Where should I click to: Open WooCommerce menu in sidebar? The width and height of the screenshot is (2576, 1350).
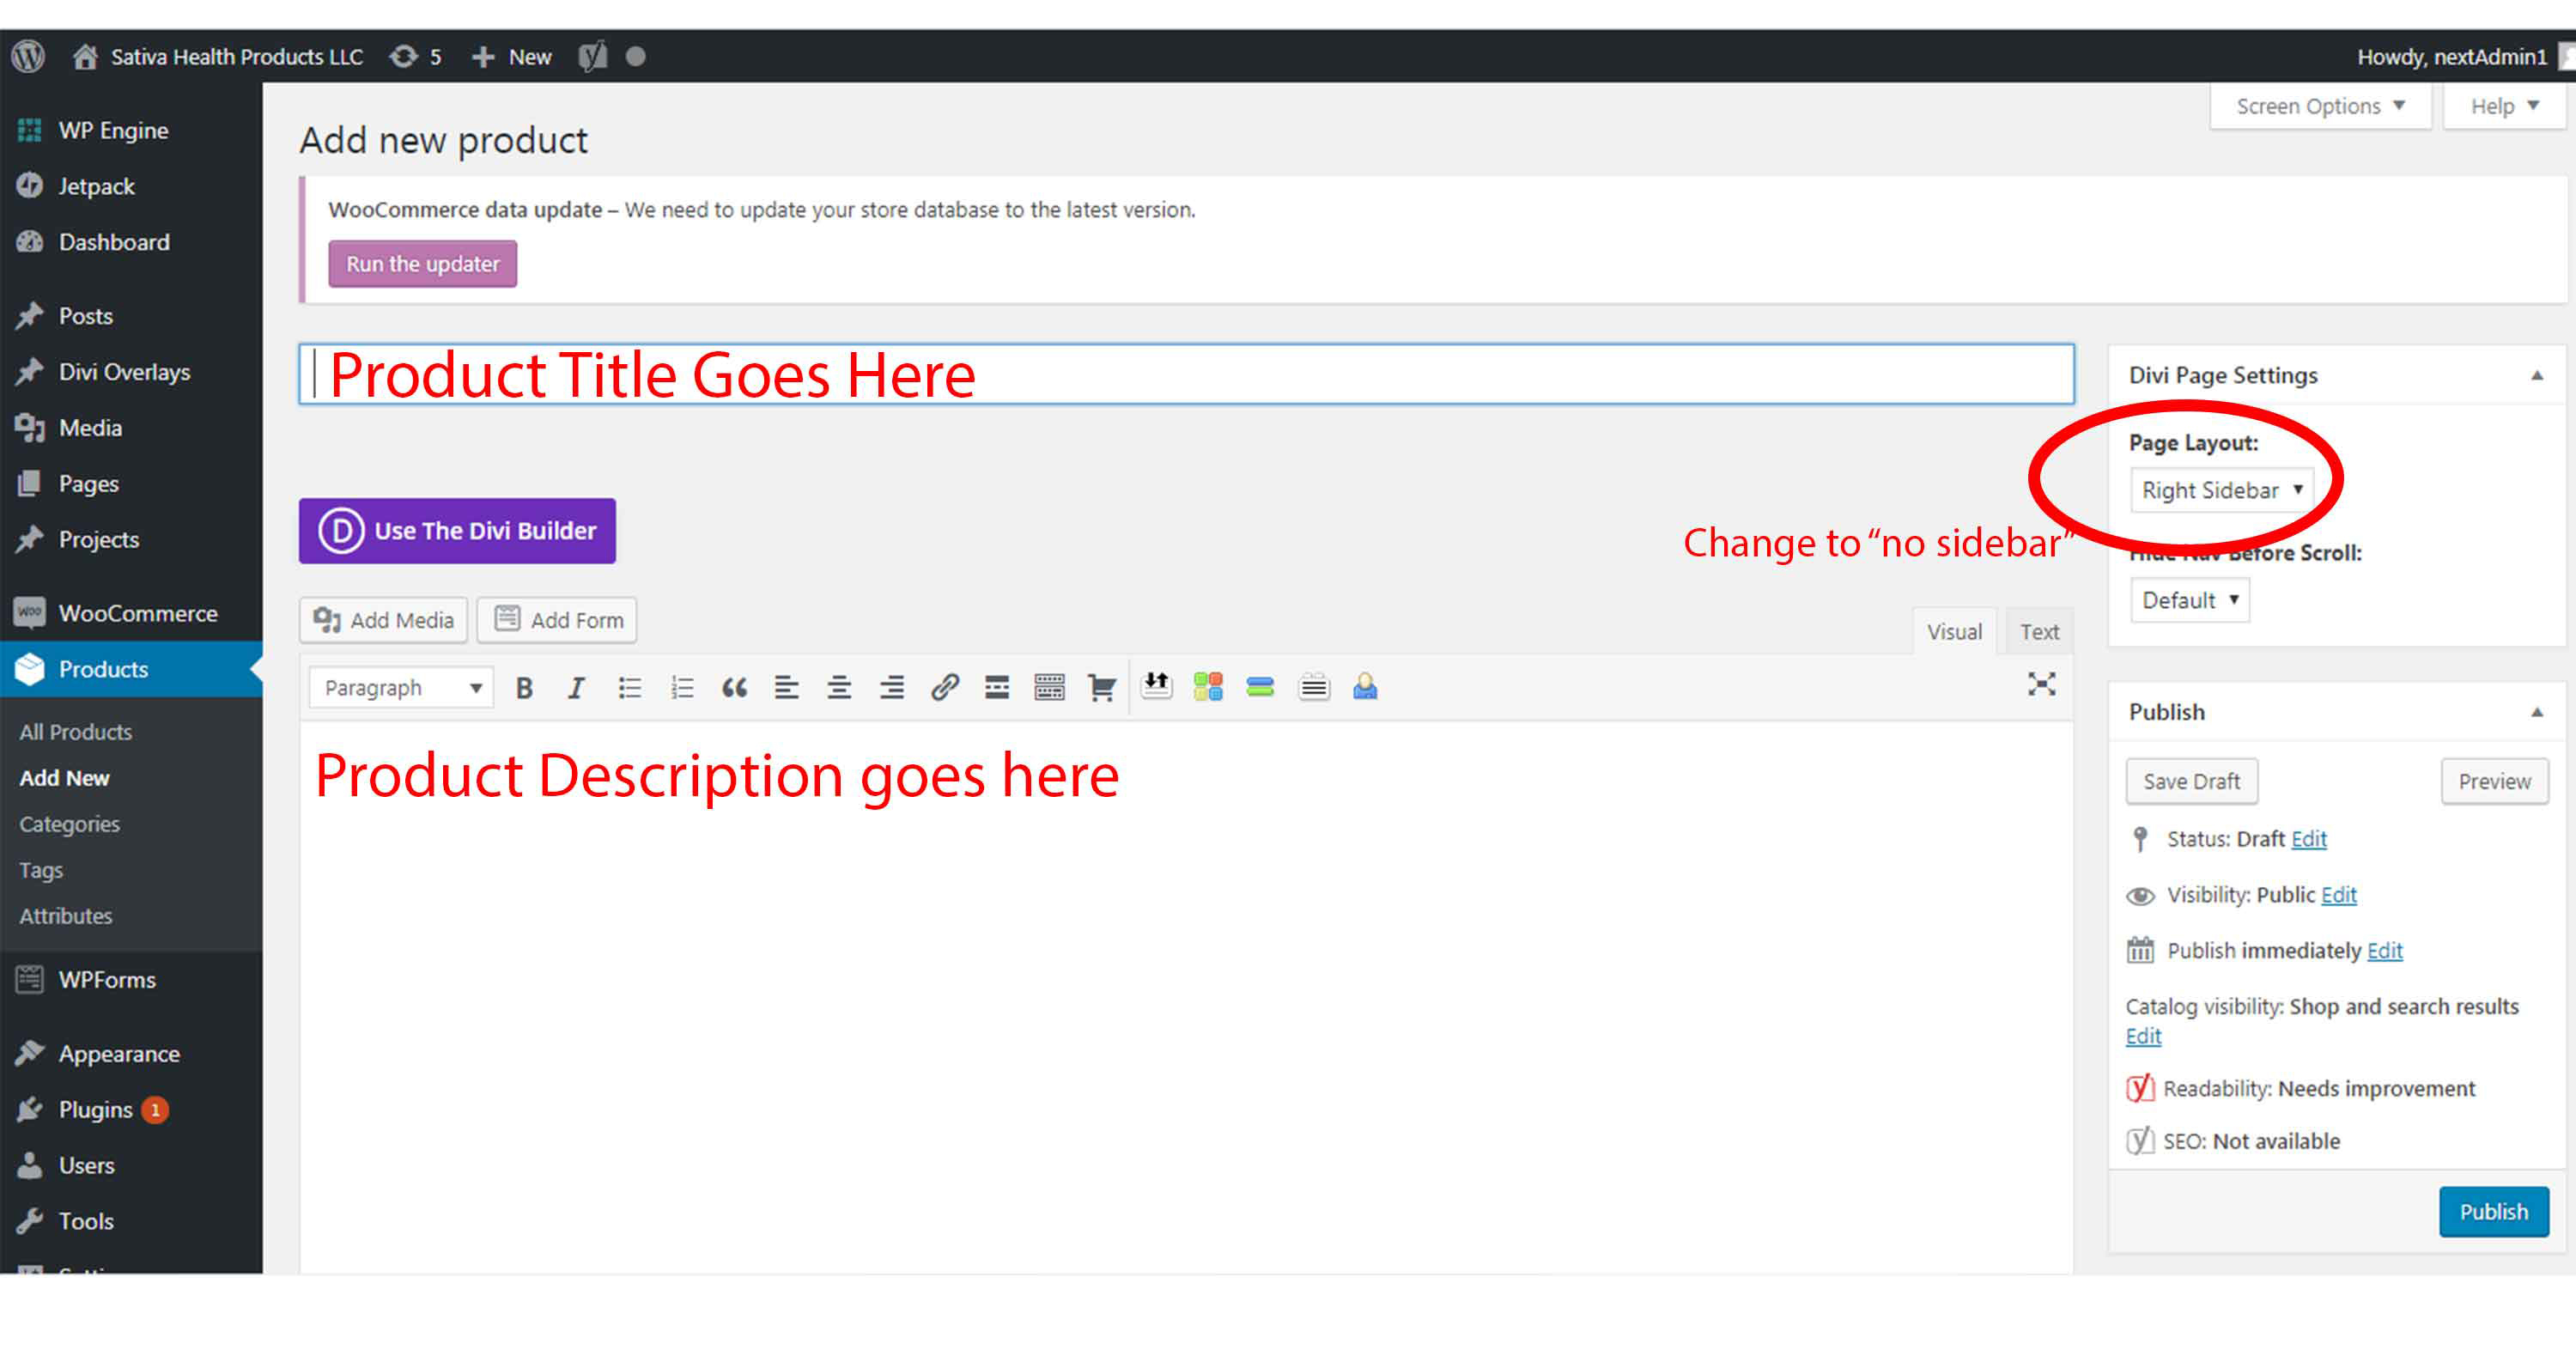[131, 613]
